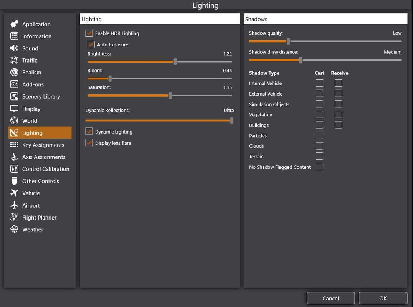Open the Realism icon in sidebar
413x307 pixels.
pyautogui.click(x=14, y=72)
